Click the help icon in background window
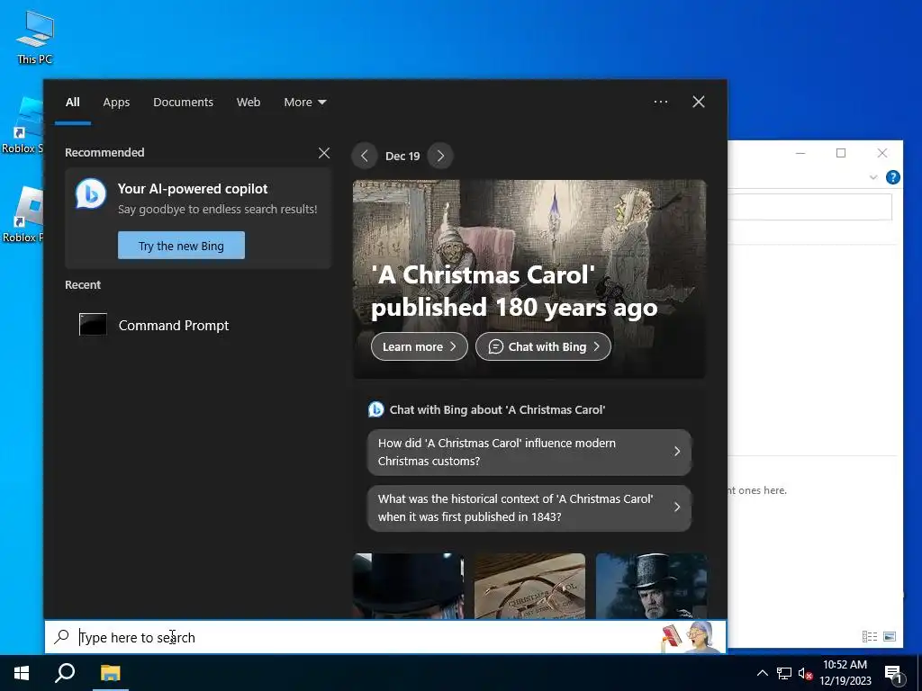922x691 pixels. 892,177
